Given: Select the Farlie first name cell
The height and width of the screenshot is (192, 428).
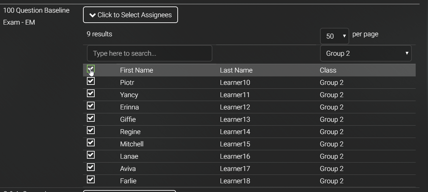Looking at the screenshot, I should (128, 181).
